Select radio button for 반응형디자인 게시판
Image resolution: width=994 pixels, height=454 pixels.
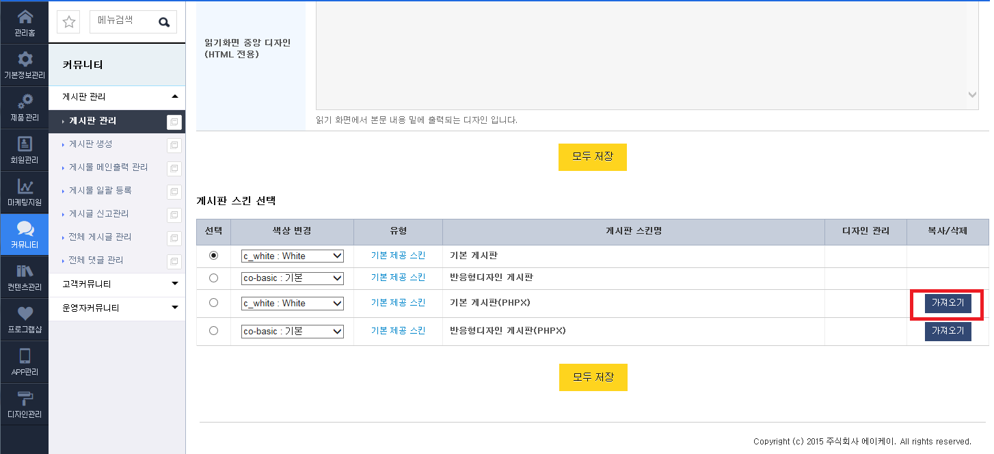(213, 278)
